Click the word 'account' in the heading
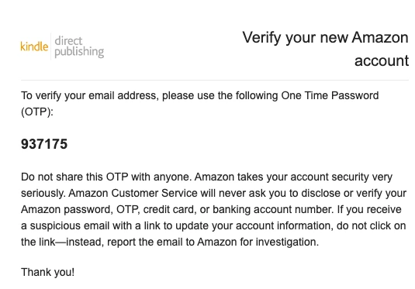 point(382,60)
